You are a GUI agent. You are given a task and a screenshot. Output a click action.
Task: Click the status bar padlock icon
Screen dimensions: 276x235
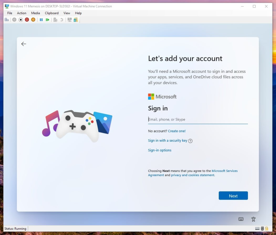point(267,228)
